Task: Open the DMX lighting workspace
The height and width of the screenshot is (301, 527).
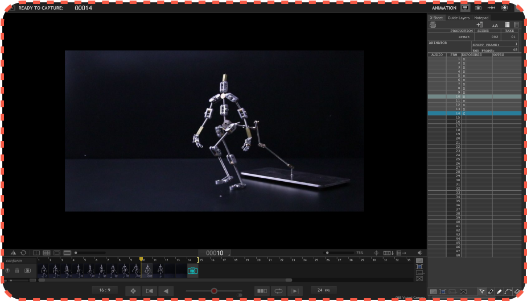Action: [504, 8]
